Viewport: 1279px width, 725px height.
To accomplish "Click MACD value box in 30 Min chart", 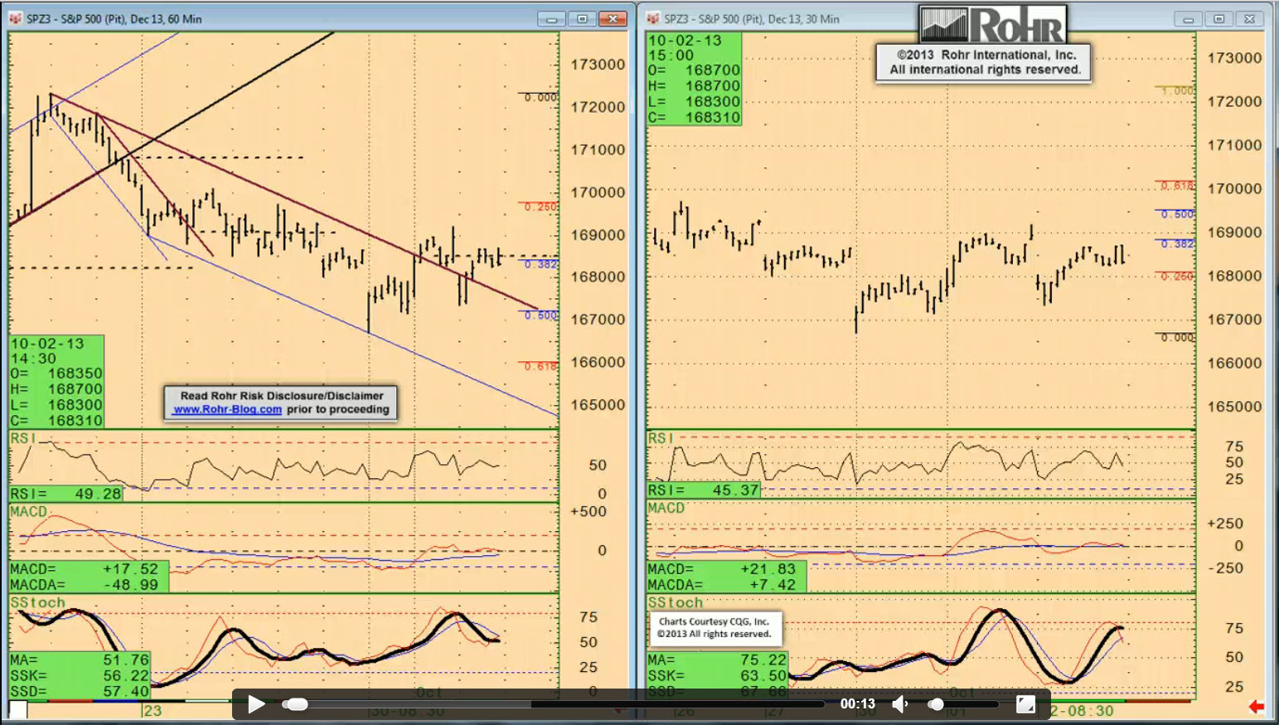I will (725, 577).
